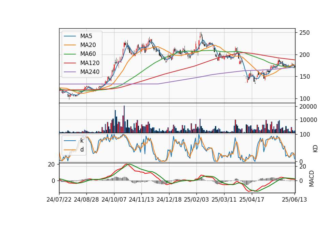The width and height of the screenshot is (328, 235).
Task: Click the KD axis title
Action: click(x=315, y=148)
